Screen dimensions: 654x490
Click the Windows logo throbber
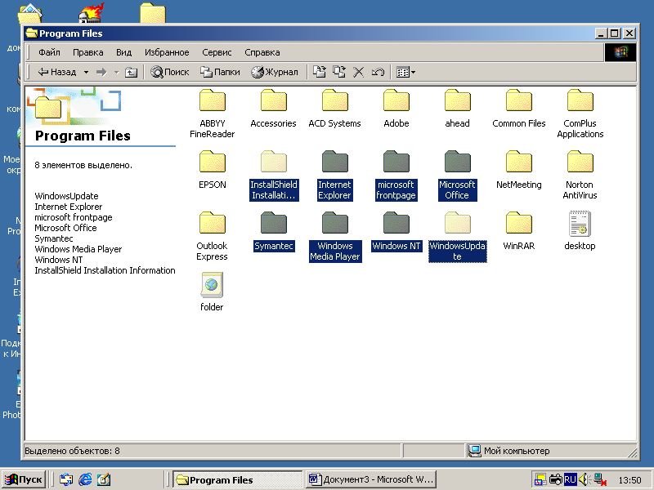pos(620,52)
